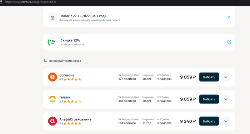The image size is (250, 134).
Task: Expand details for Согласие offer
Action: tap(226, 77)
